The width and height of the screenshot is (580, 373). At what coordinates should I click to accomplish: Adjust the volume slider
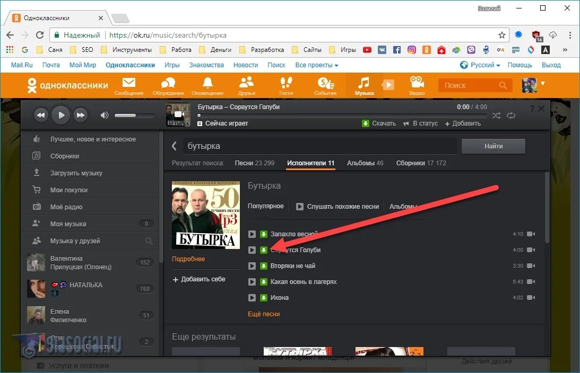click(x=135, y=116)
